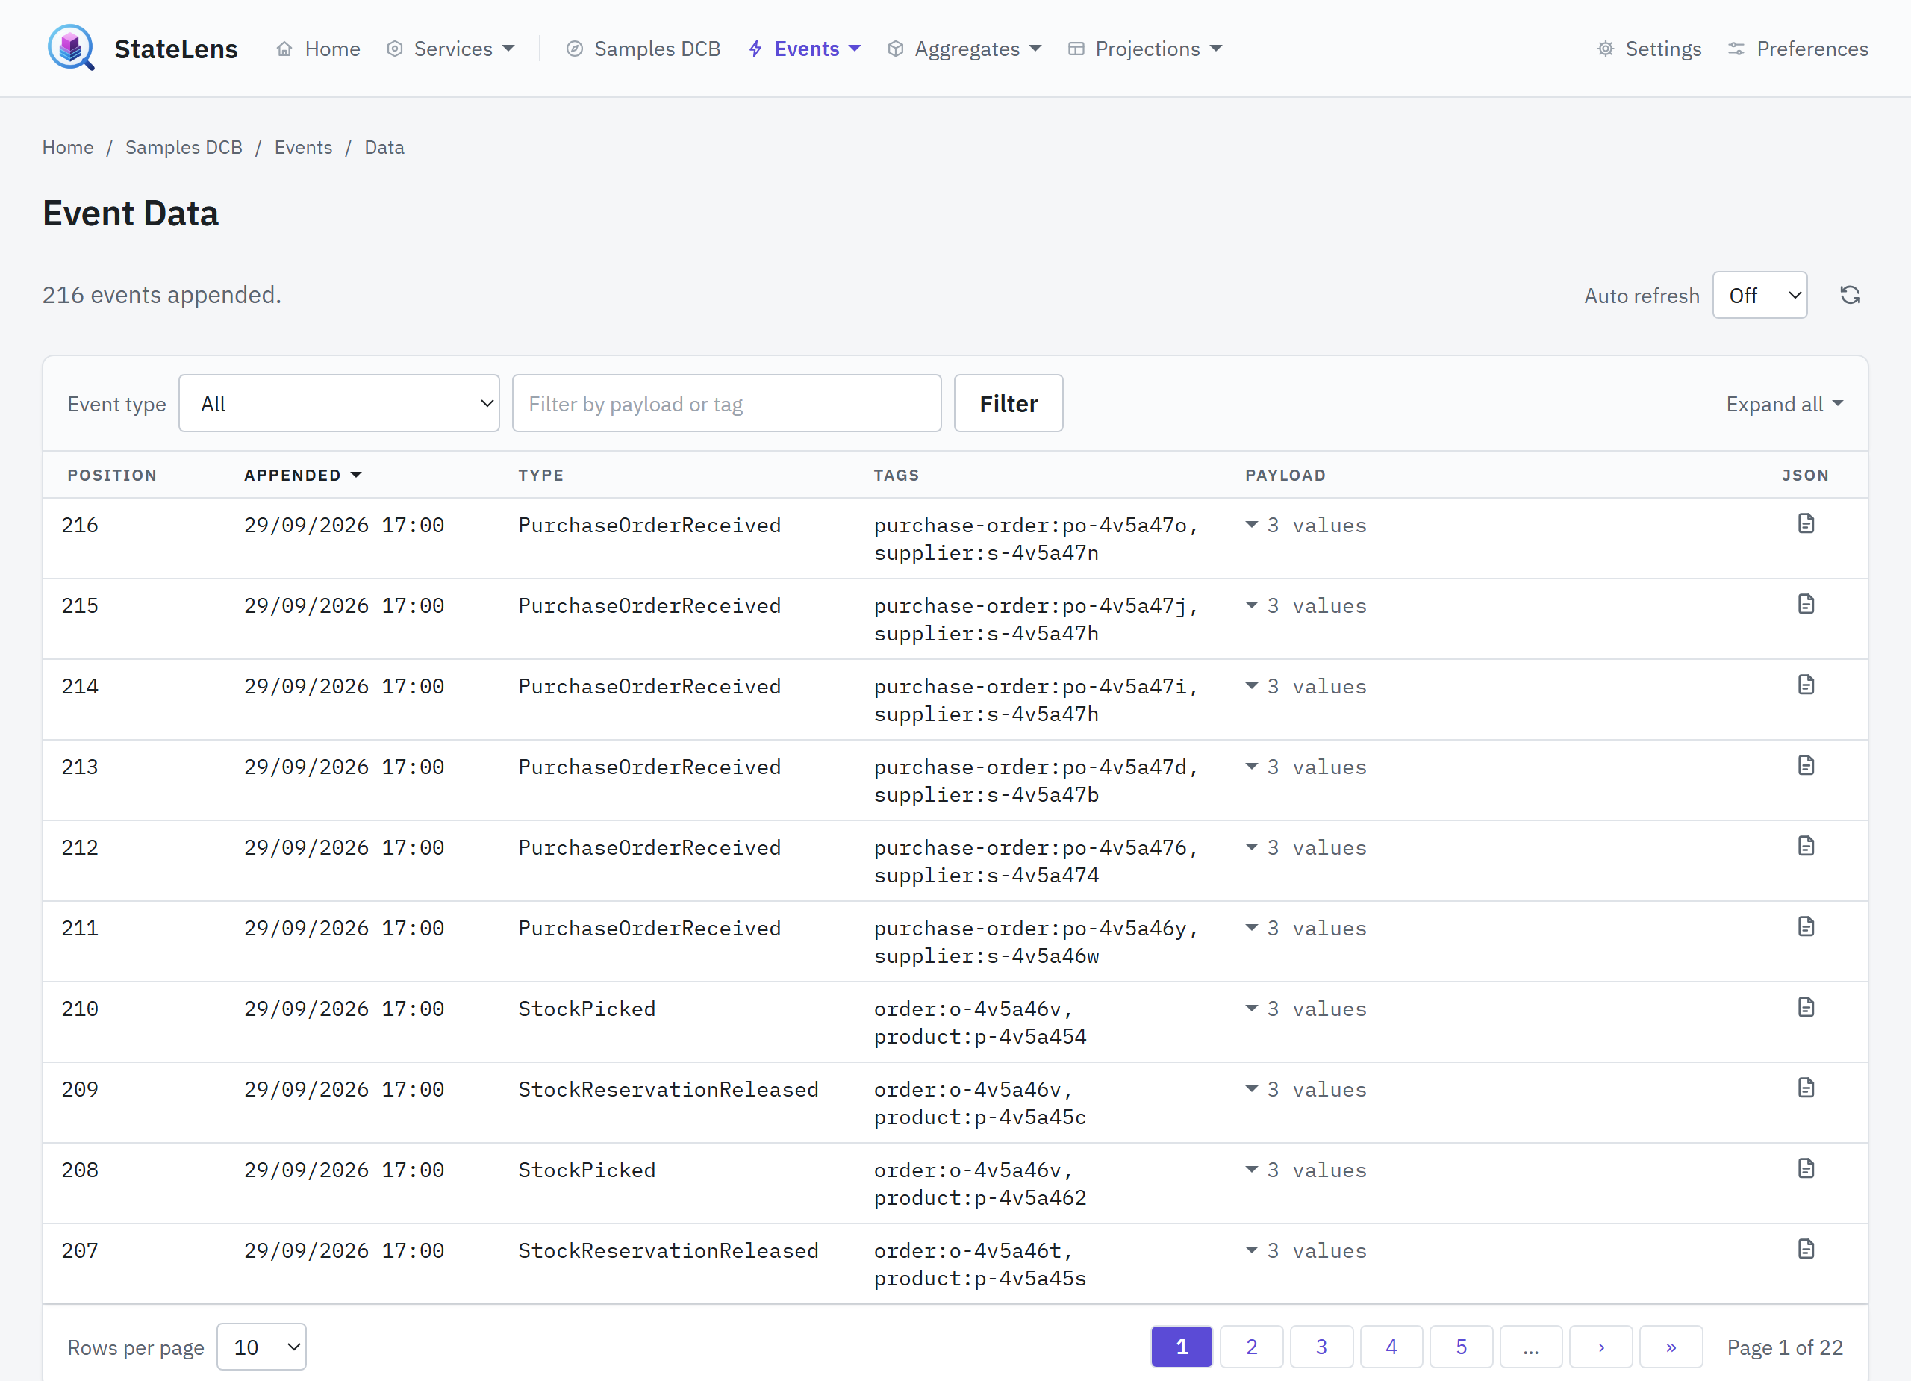Go to page 2 of events
The width and height of the screenshot is (1911, 1381).
pos(1251,1347)
